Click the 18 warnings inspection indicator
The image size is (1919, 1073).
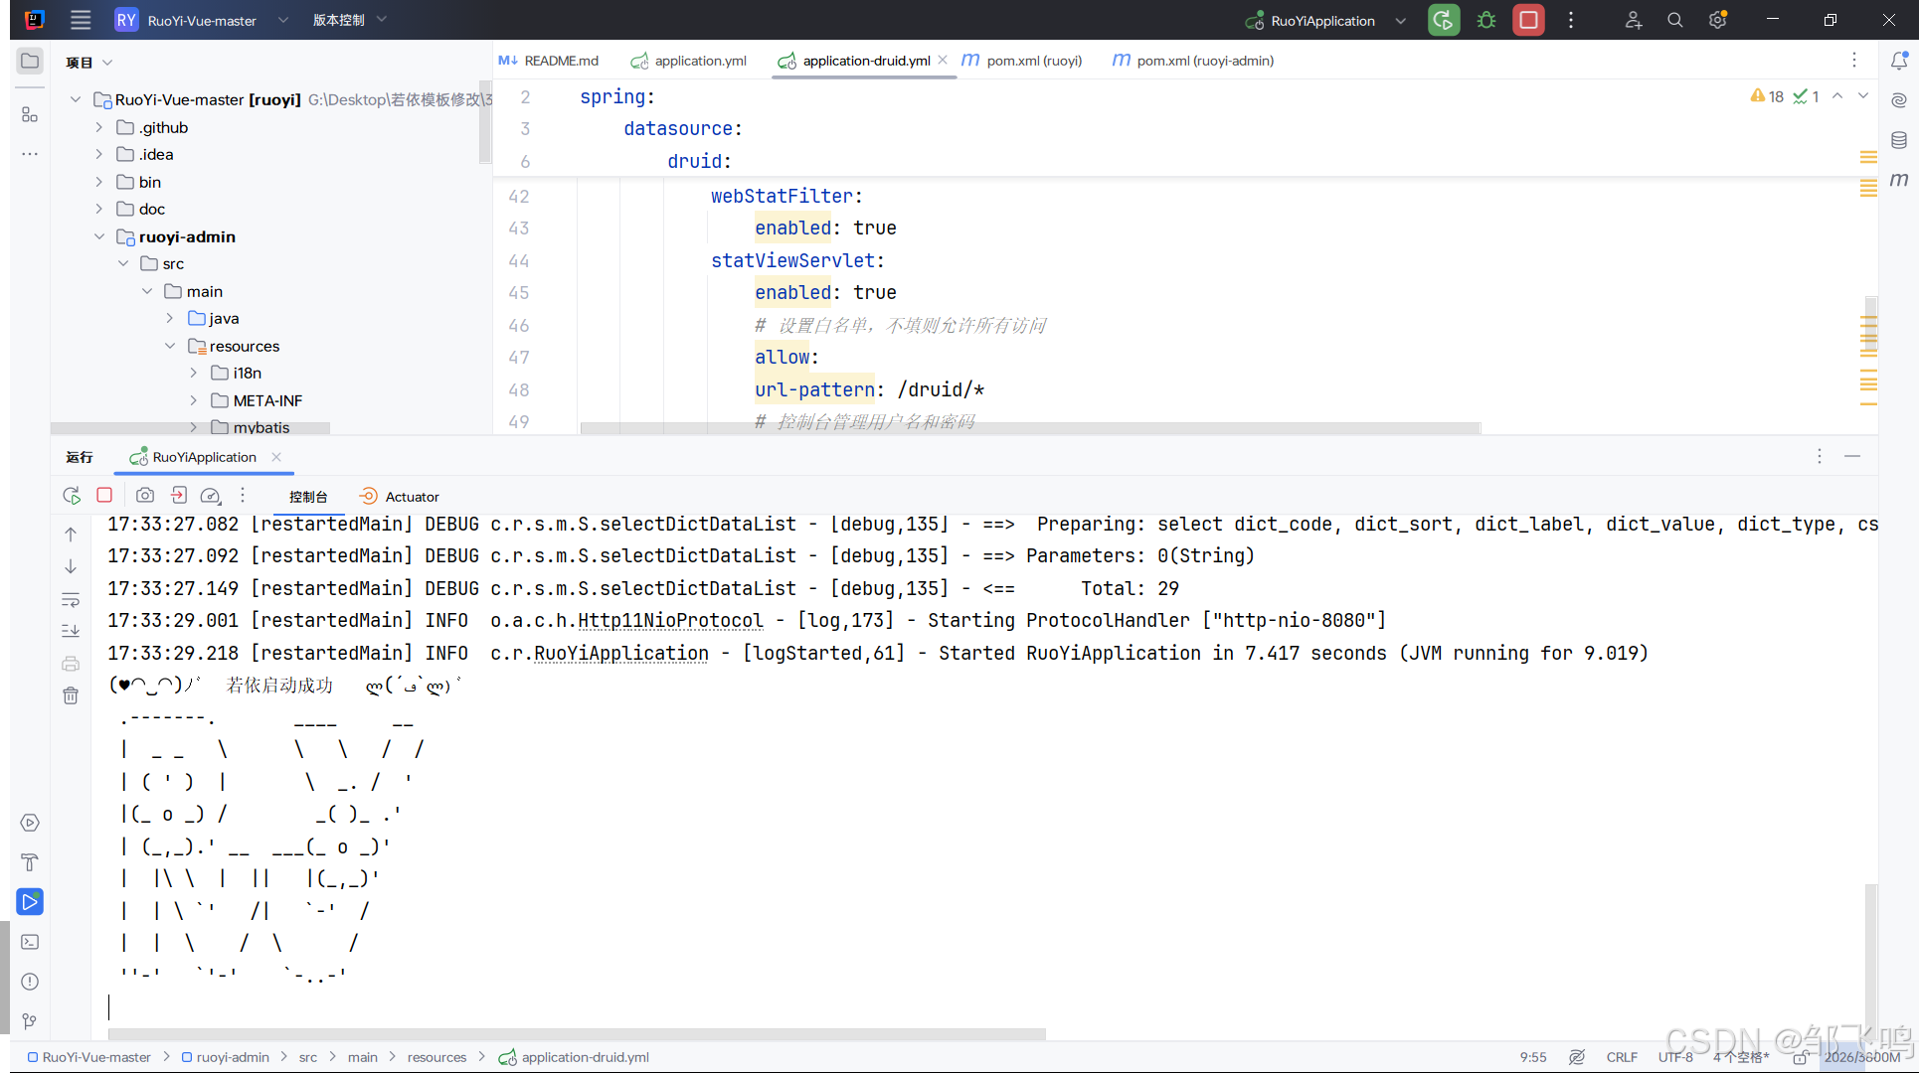click(1768, 96)
